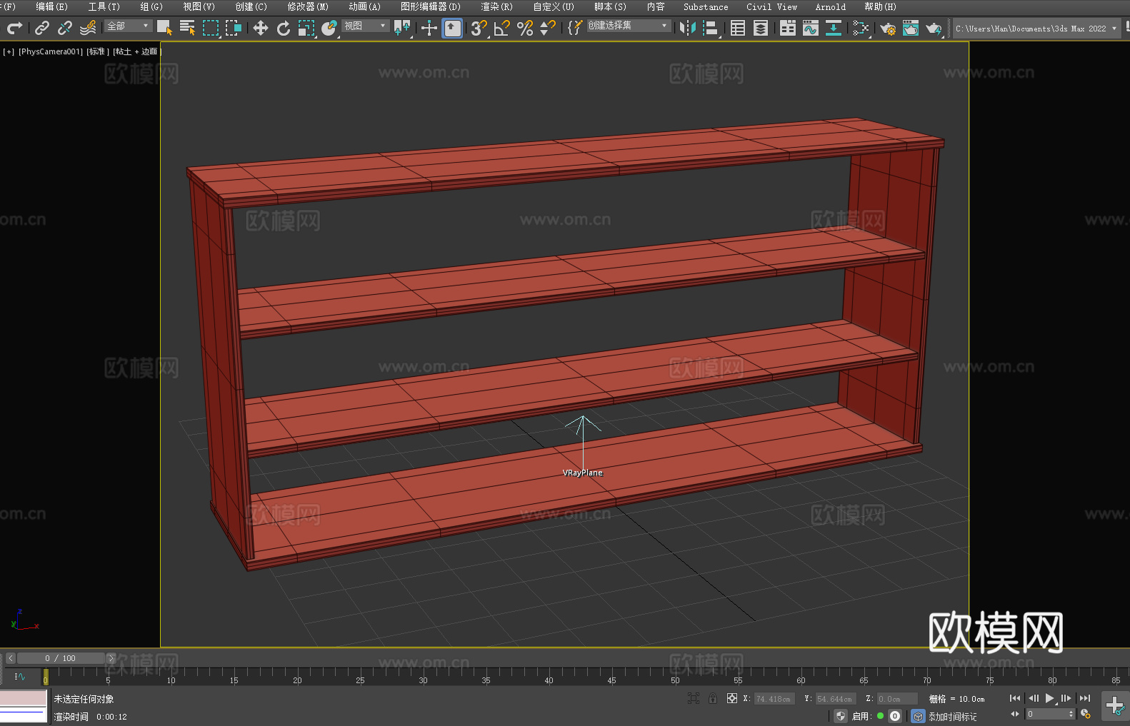Show the Ribbon toggle icon
Screen dimensions: 1130x726
788,28
